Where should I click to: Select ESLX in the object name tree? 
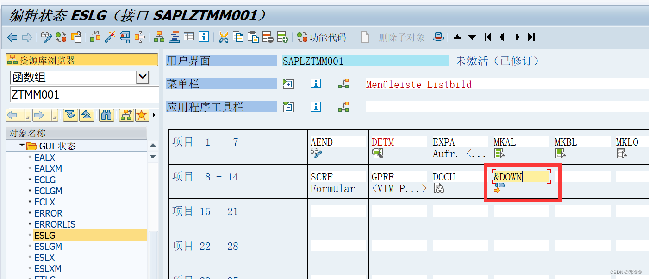(44, 257)
